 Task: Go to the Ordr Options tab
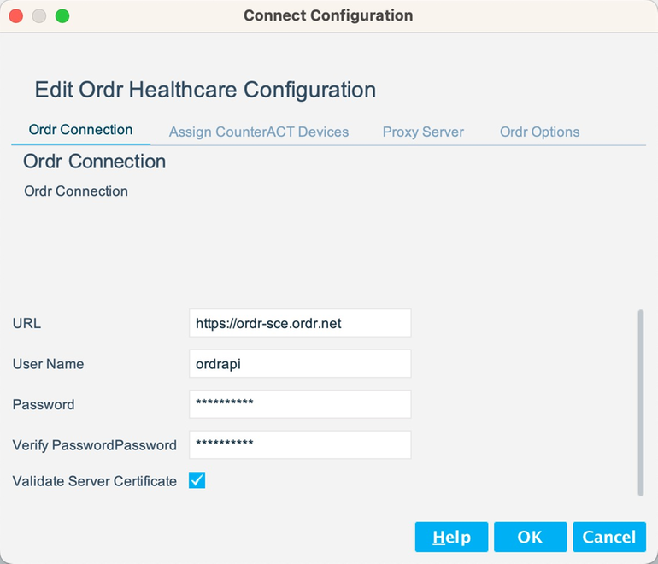[539, 132]
